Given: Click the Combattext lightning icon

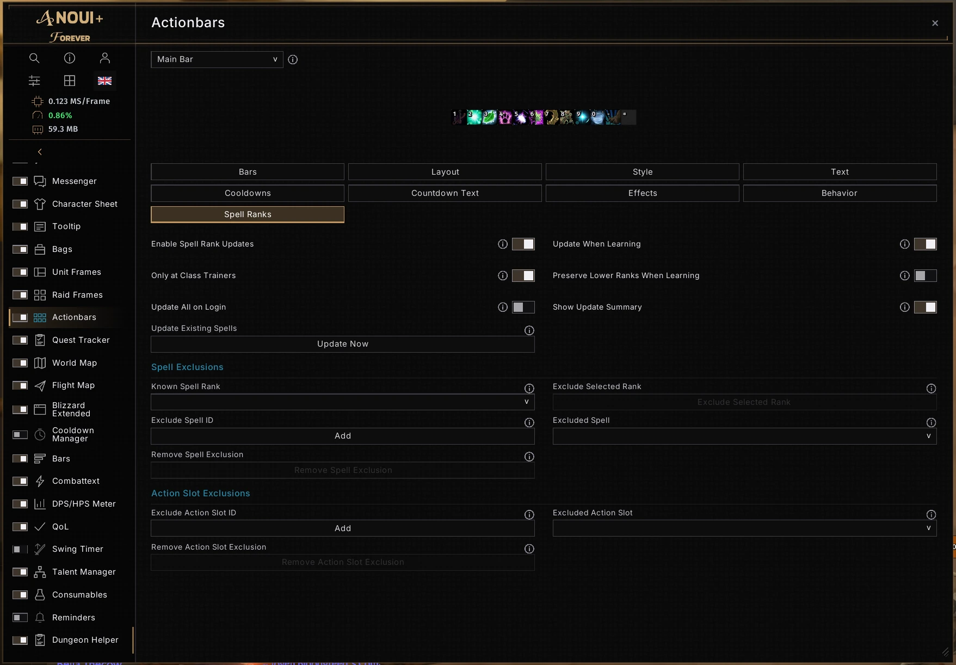Looking at the screenshot, I should [x=40, y=481].
